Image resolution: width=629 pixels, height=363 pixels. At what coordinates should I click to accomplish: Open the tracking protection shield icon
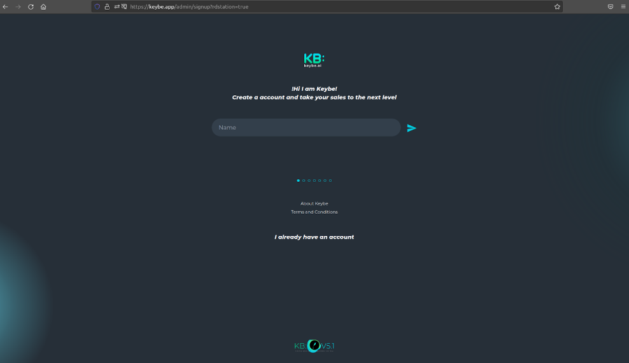97,6
